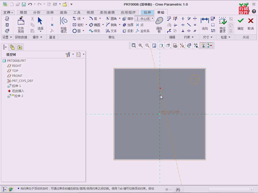Switch to the View (视图) tab
Viewport: 258px width, 193px height.
coord(90,13)
